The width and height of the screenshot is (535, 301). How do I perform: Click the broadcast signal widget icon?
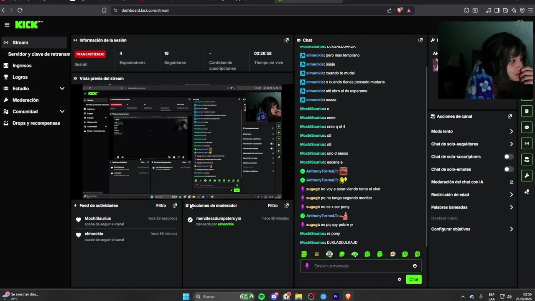click(527, 143)
